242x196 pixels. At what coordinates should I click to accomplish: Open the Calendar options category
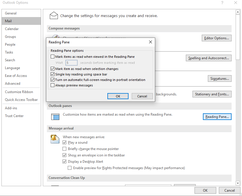(21, 29)
